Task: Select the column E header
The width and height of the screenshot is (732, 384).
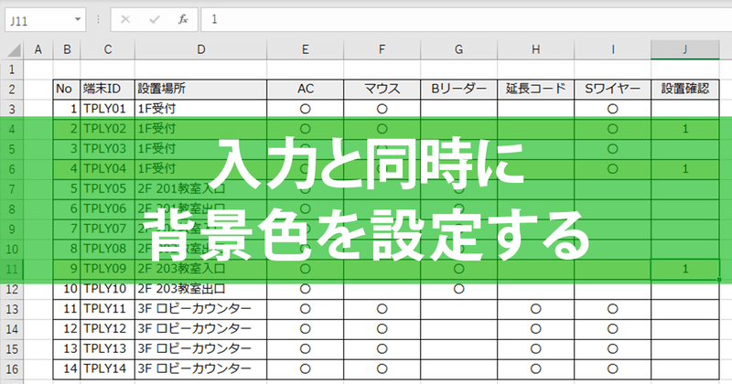Action: point(306,49)
